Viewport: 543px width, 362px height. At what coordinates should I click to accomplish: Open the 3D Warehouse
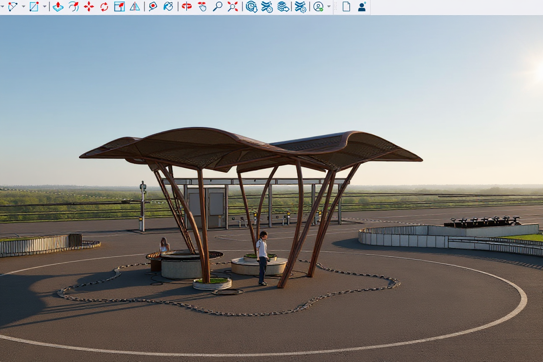pyautogui.click(x=251, y=7)
